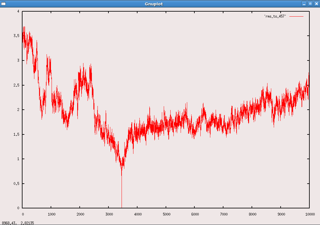
Task: Click the 'rms_to_457' legend label
Action: (275, 16)
